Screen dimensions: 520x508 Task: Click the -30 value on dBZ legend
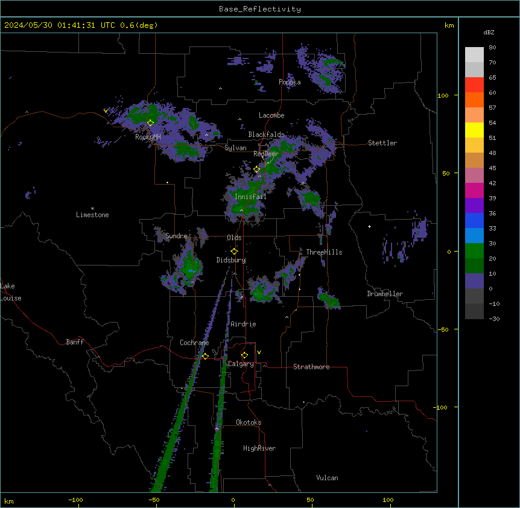click(494, 319)
